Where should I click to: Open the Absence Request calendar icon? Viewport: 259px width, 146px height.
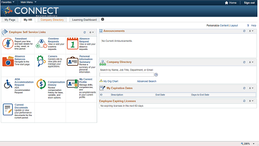(x=72, y=43)
